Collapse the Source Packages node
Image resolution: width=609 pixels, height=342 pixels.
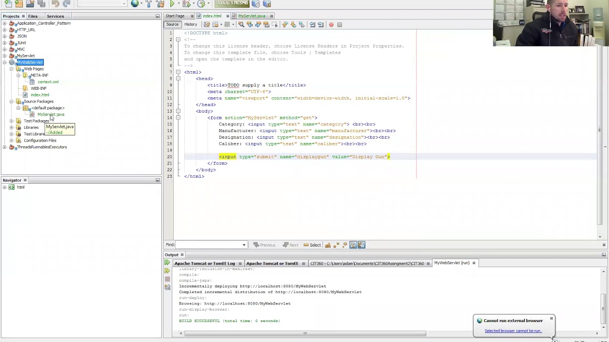11,102
